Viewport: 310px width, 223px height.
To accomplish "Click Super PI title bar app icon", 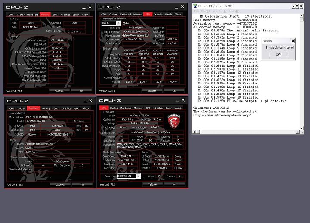I will pos(195,6).
